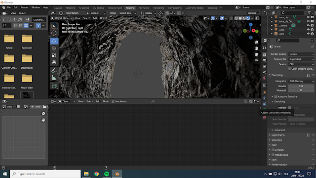316x178 pixels.
Task: Select the Rotate tool
Action: pyautogui.click(x=54, y=48)
